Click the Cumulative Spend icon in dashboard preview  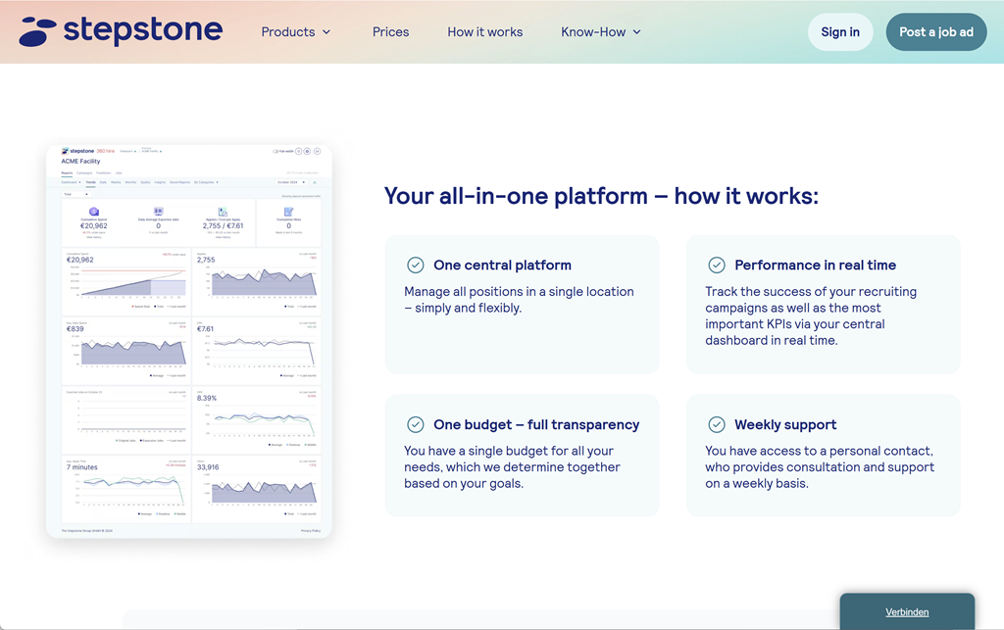tap(94, 212)
